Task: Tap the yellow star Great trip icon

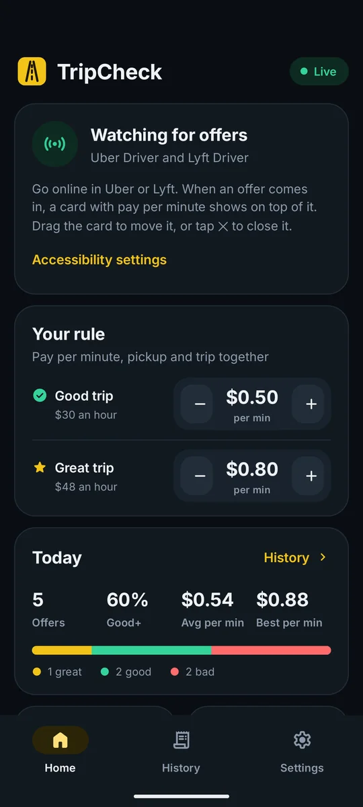Action: coord(40,467)
